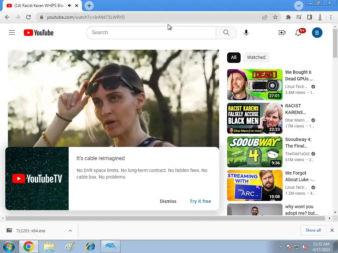The width and height of the screenshot is (338, 253).
Task: Click the 'Sooubway 4: The Final...' title
Action: pos(298,143)
